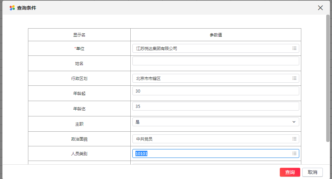
Task: Click the 政治面貌 field showing 中共党员
Action: pos(216,139)
